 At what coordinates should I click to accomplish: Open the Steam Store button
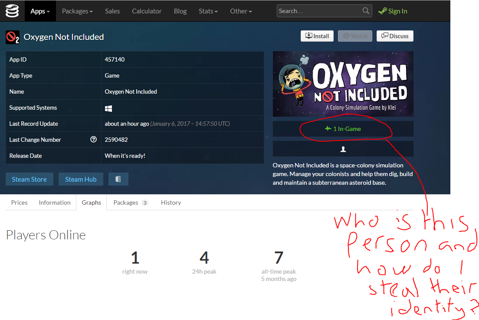tap(29, 179)
